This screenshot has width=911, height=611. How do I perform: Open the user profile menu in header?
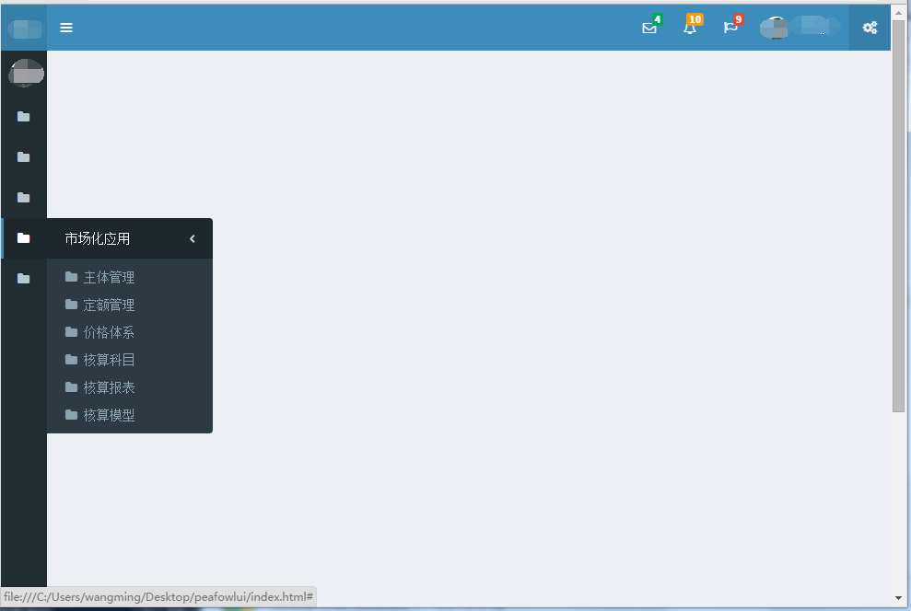coord(800,28)
